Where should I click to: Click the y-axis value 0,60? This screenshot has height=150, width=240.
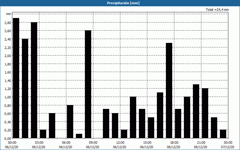(8, 114)
